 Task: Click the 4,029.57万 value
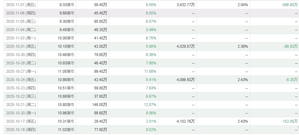[186, 46]
